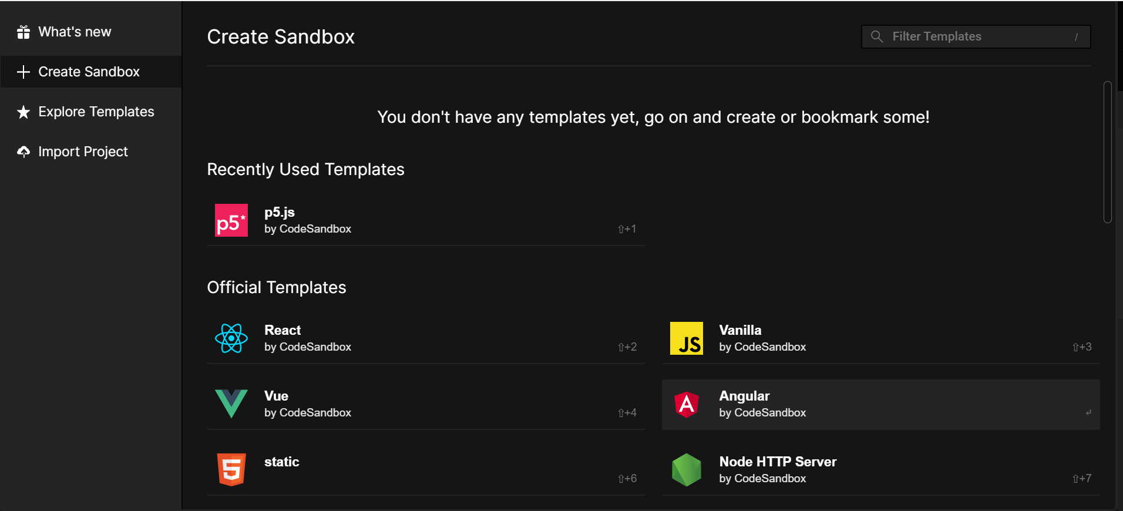Pick the Node HTTP Server template title
The image size is (1123, 511).
coord(778,462)
